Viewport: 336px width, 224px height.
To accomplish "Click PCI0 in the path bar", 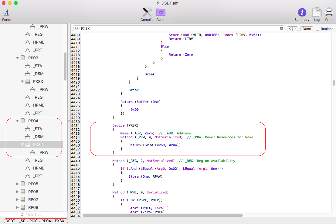I will tap(34, 221).
